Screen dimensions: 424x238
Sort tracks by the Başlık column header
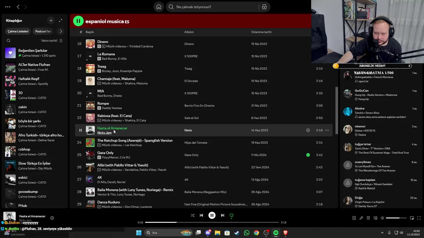click(x=90, y=32)
